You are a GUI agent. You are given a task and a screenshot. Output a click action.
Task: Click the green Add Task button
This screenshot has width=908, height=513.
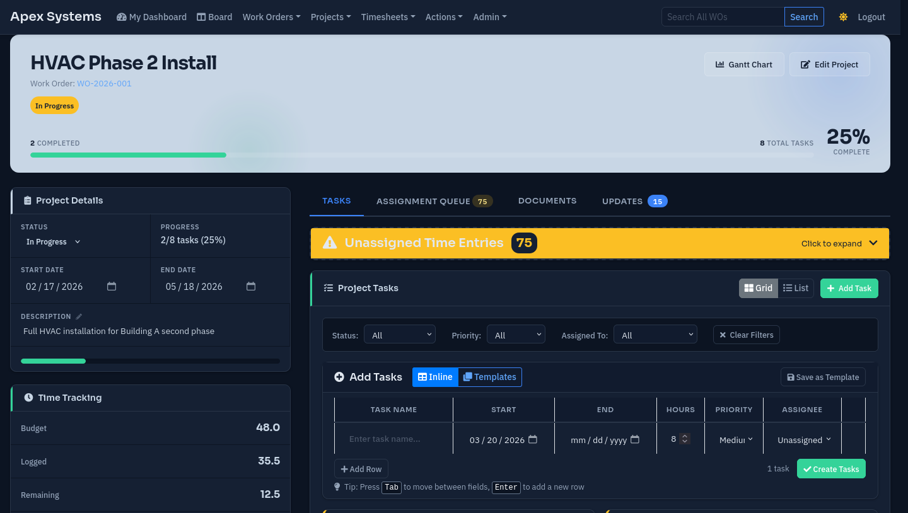(x=849, y=288)
